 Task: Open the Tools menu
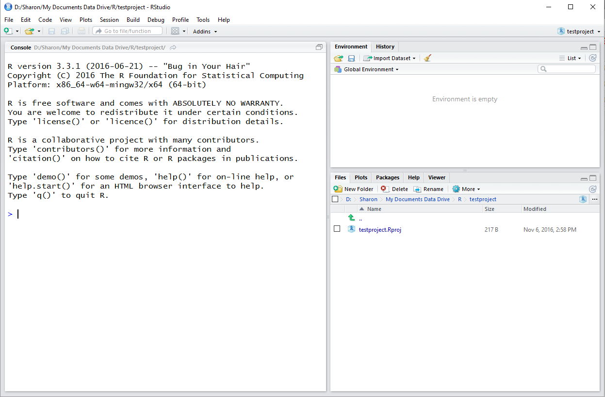click(203, 20)
